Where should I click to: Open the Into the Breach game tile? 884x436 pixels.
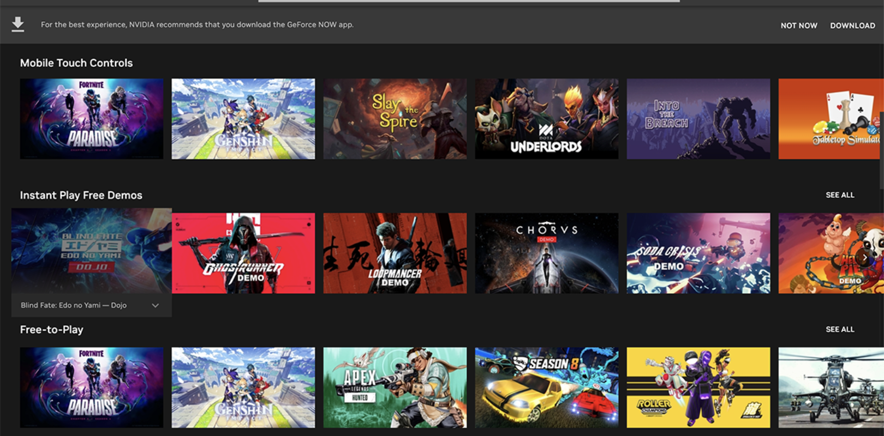(698, 119)
